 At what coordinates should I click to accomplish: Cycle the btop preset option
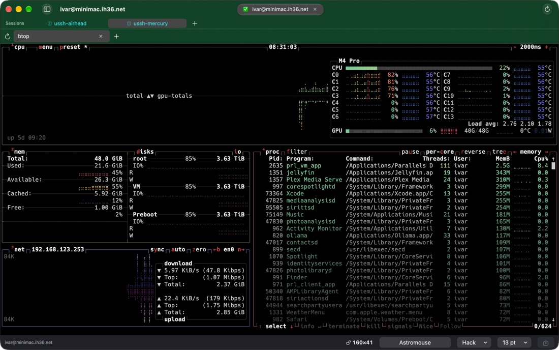[74, 47]
